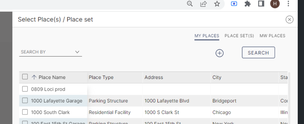Tick the select-all checkbox in header

pyautogui.click(x=25, y=77)
